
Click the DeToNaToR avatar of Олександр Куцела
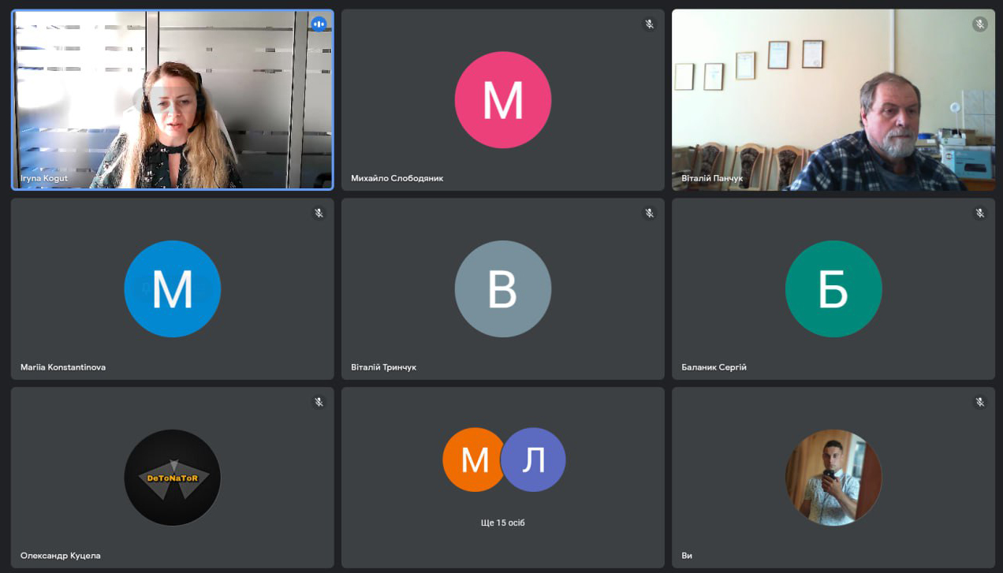(172, 478)
